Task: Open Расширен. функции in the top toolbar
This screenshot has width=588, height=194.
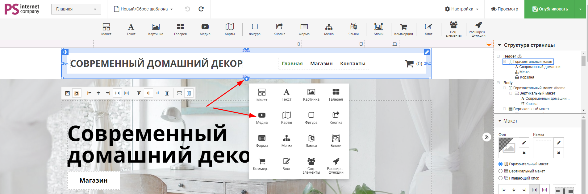Action: 478,29
